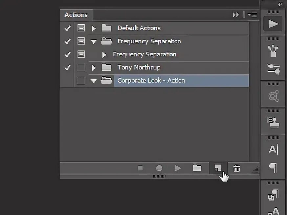287x215 pixels.
Task: Select the Corporate Look - Action row
Action: 181,81
